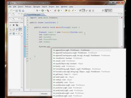Click the Open Task icon beside Open Type
This screenshot has height=98, width=131.
[x=69, y=11]
